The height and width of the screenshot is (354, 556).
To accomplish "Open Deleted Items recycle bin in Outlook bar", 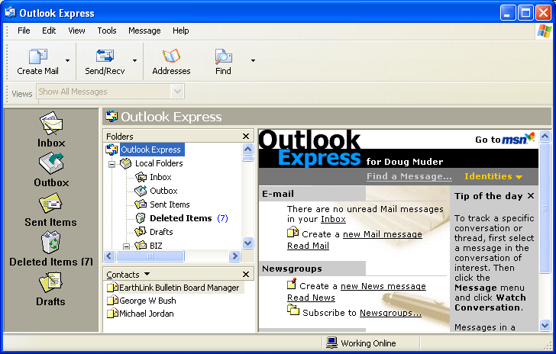I will [x=51, y=243].
